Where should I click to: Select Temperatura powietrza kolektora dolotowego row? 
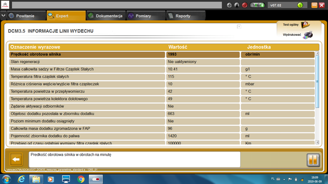[x=162, y=99]
